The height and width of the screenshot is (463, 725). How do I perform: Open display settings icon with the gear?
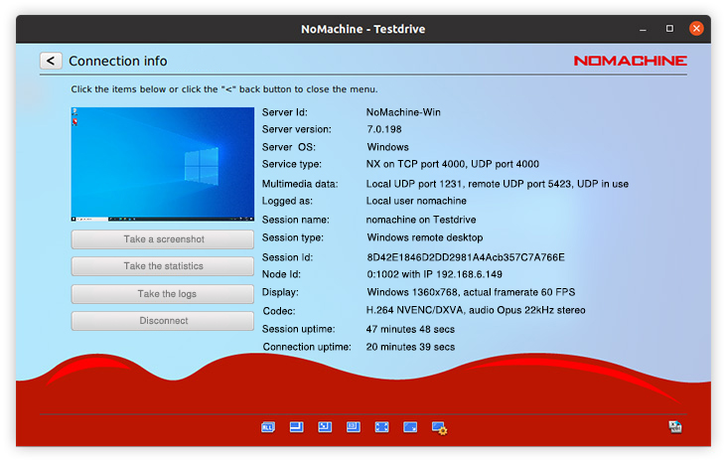click(x=439, y=428)
